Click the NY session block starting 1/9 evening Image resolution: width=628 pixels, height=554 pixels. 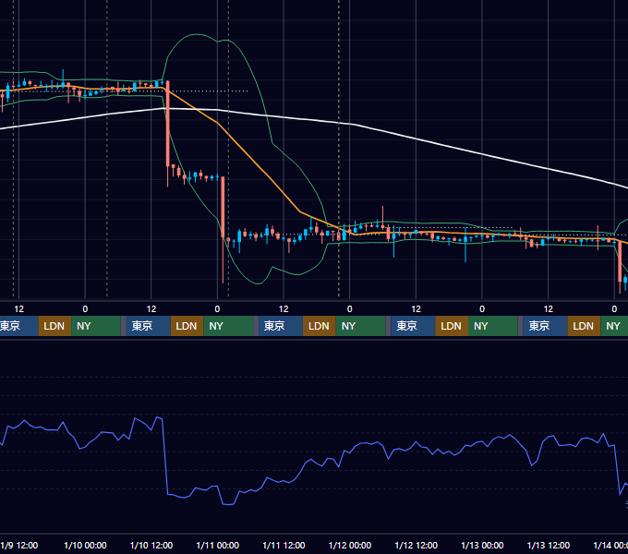(x=96, y=326)
